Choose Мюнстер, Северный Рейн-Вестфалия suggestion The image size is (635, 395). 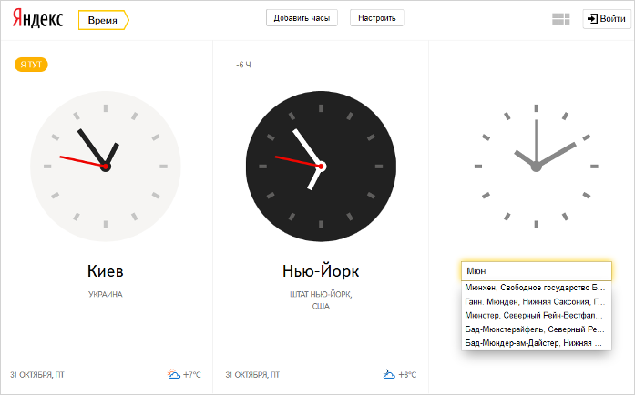click(x=537, y=315)
